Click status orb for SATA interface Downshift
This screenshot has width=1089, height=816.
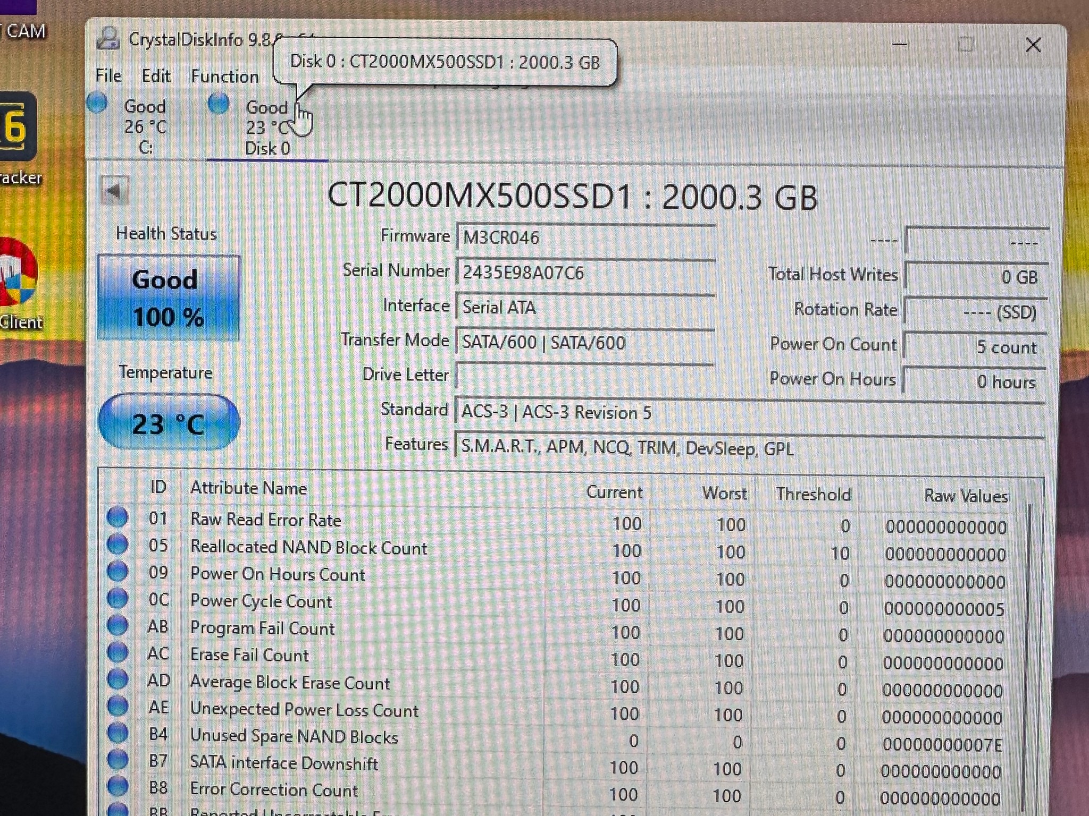click(x=118, y=761)
